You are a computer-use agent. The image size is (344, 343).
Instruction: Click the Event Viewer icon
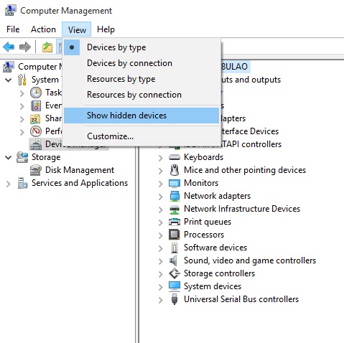click(36, 105)
